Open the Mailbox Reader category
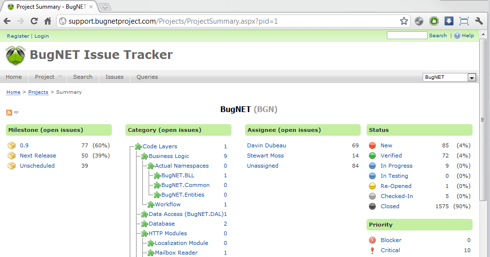This screenshot has height=257, width=490. tap(176, 253)
